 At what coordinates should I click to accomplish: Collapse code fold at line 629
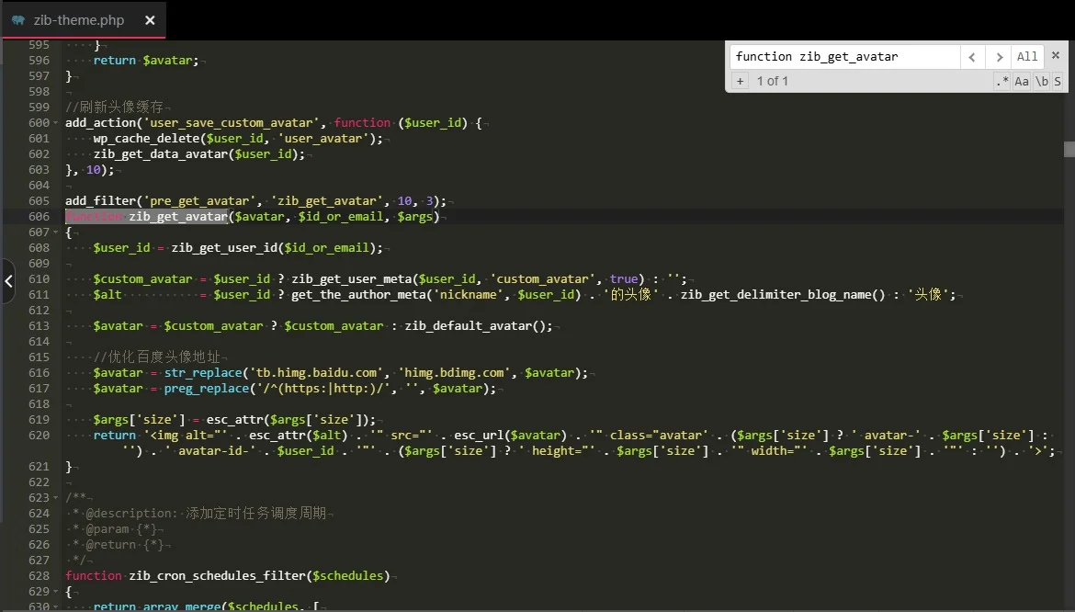click(x=55, y=592)
